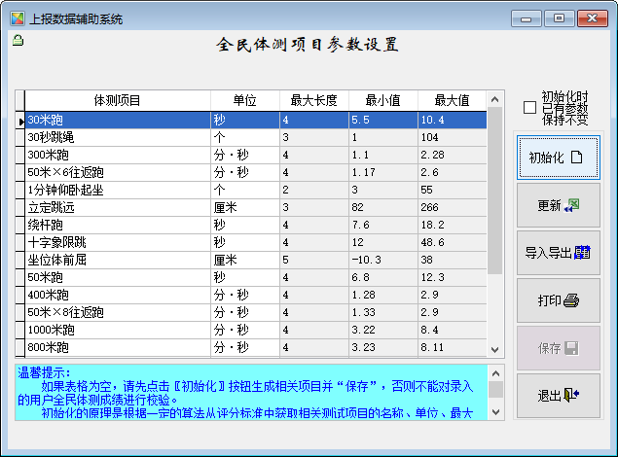
Task: Click the 更新 button with green icon
Action: click(558, 205)
